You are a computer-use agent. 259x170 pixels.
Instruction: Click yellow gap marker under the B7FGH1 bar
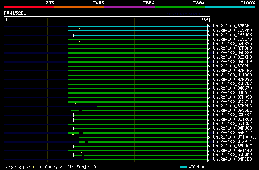(x=79, y=28)
